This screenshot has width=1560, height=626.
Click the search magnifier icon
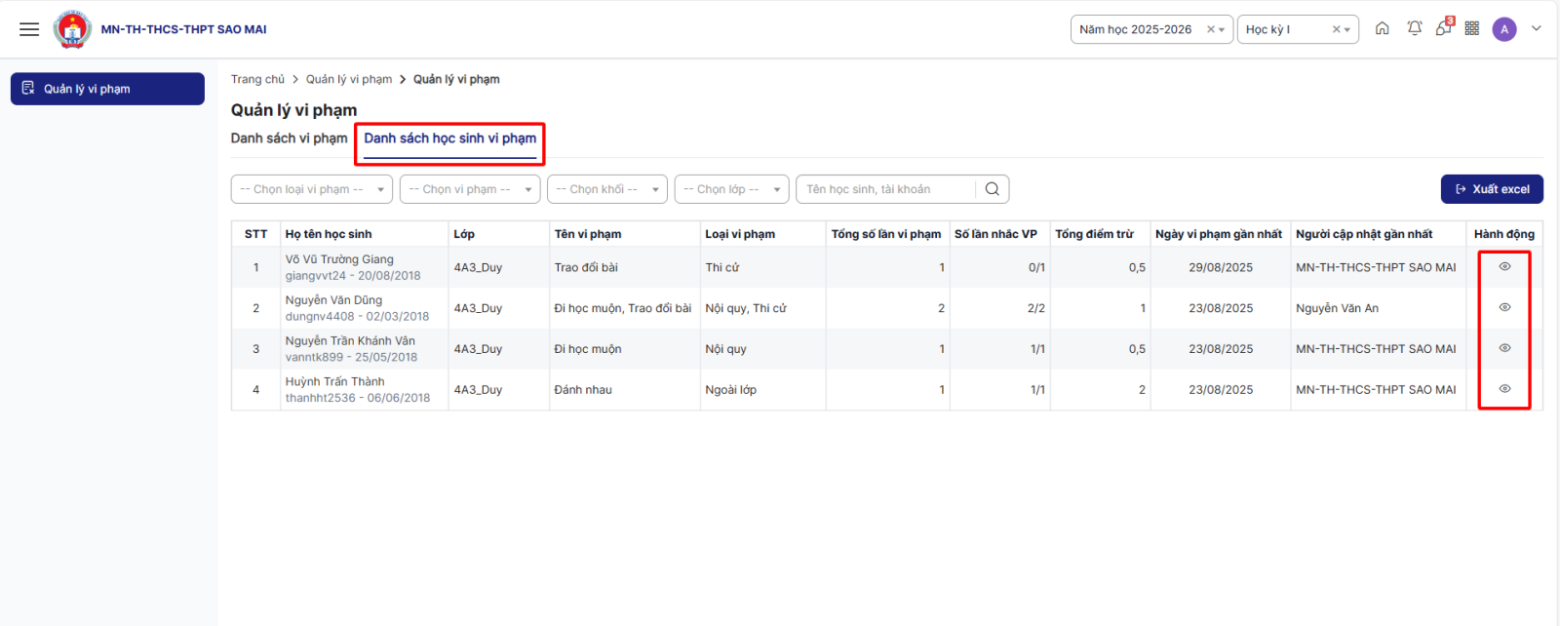[x=992, y=189]
